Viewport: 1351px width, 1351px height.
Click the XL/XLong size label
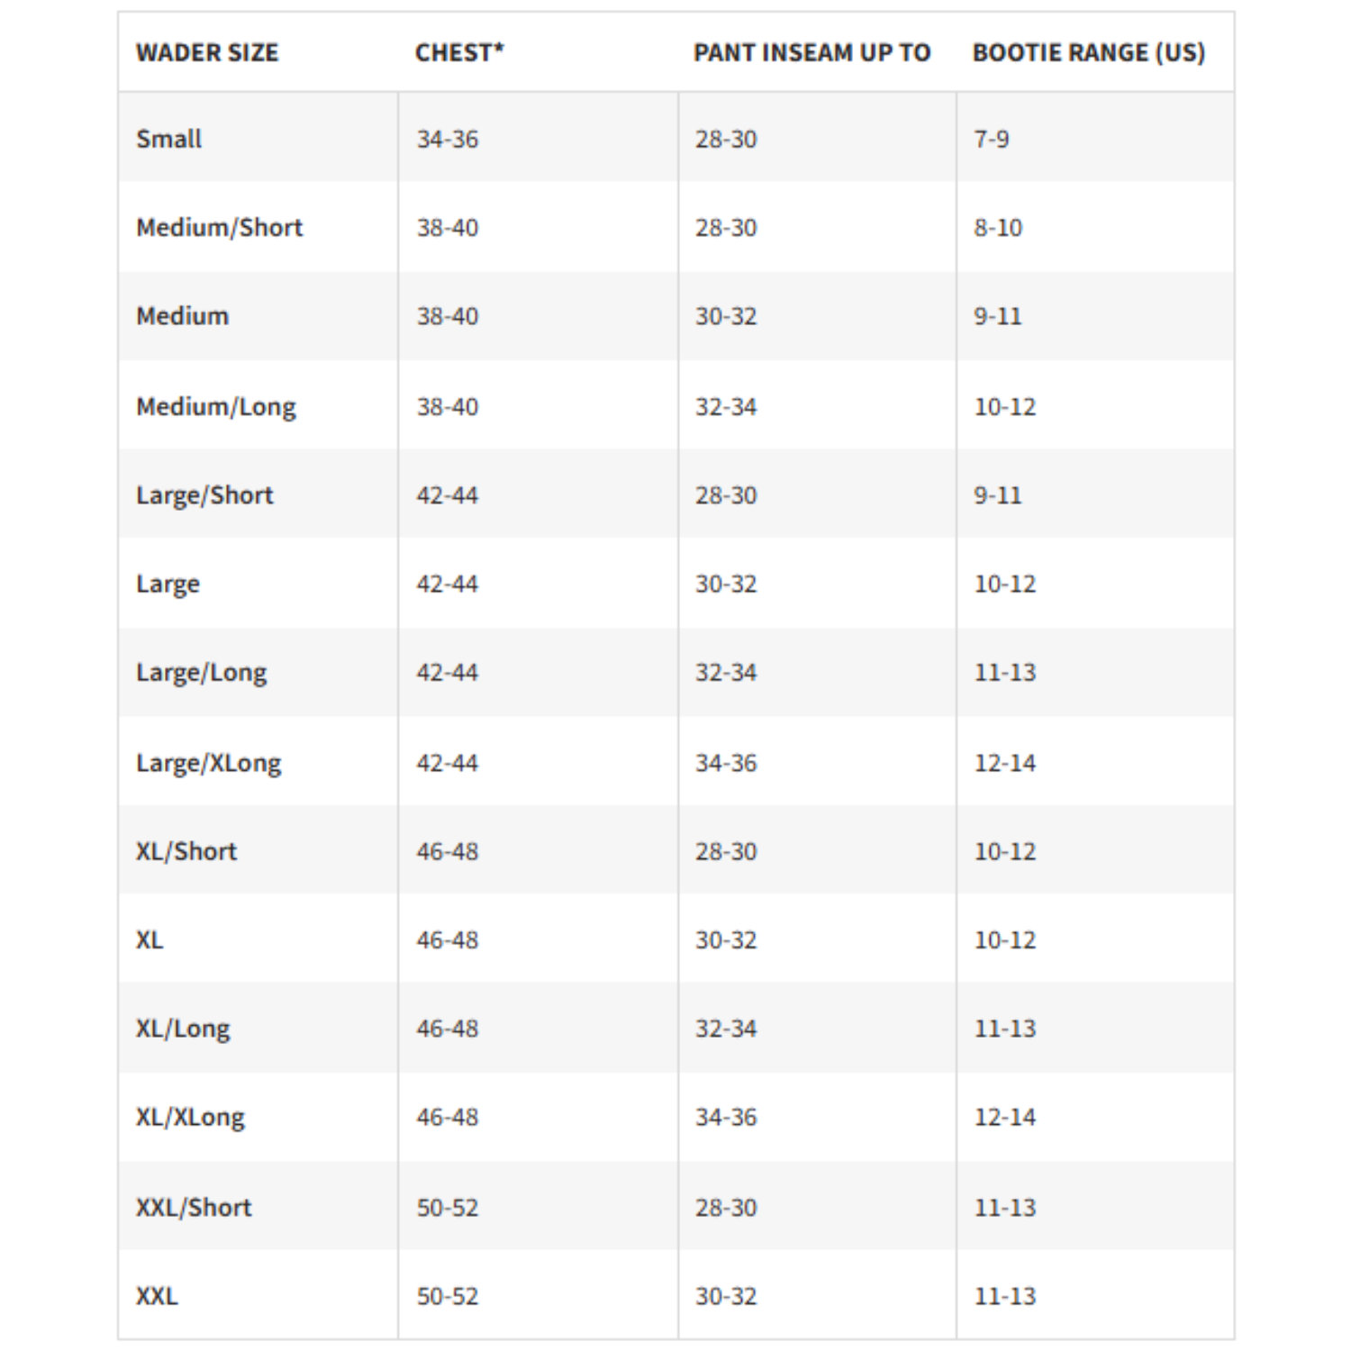(x=190, y=1118)
